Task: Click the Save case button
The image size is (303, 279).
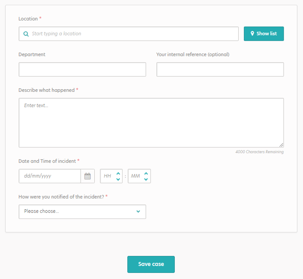Action: (x=151, y=264)
